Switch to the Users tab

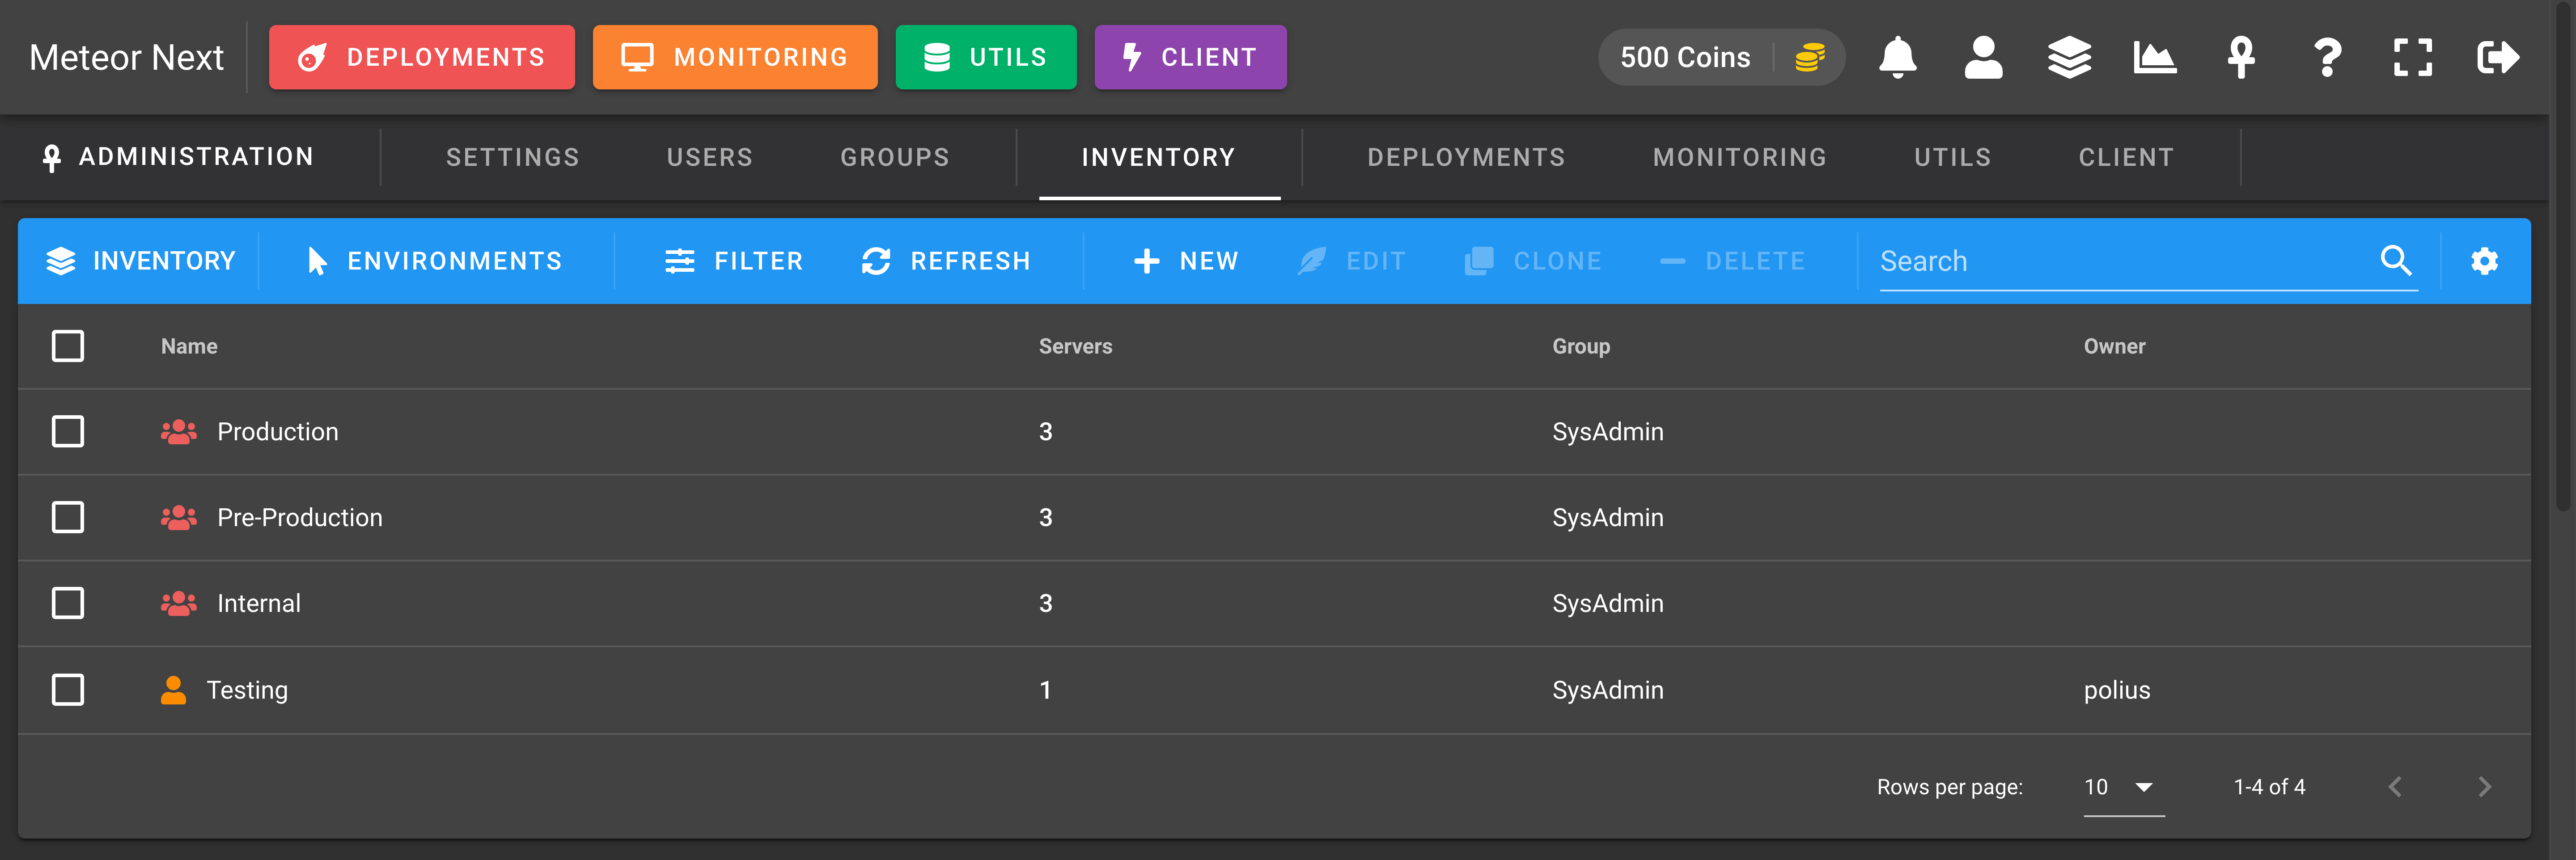tap(710, 157)
